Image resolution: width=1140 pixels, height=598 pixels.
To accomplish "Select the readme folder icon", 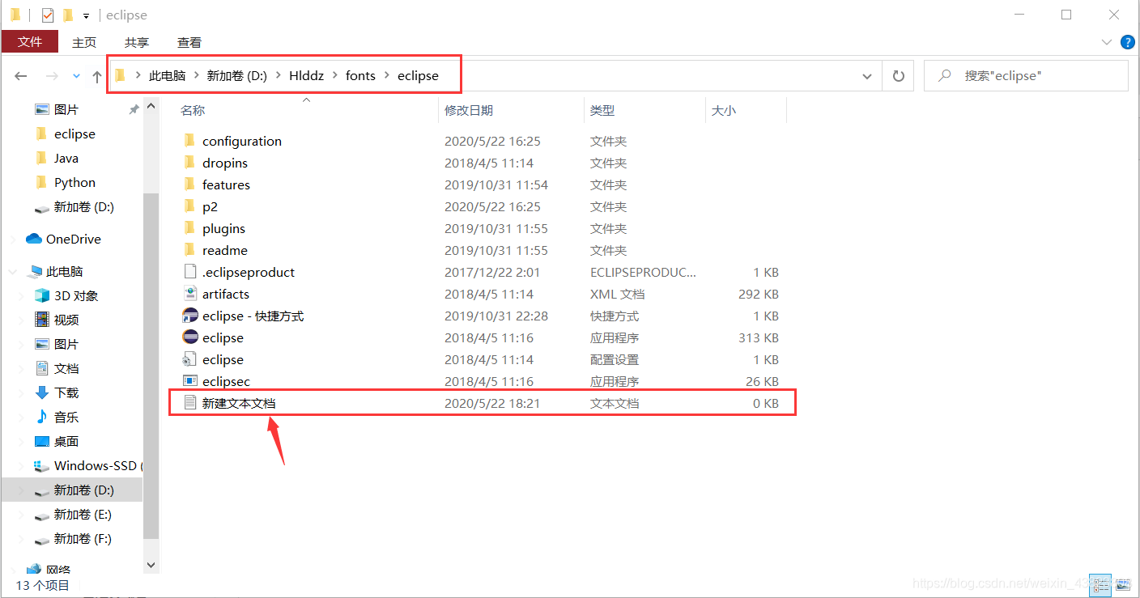I will click(x=190, y=250).
